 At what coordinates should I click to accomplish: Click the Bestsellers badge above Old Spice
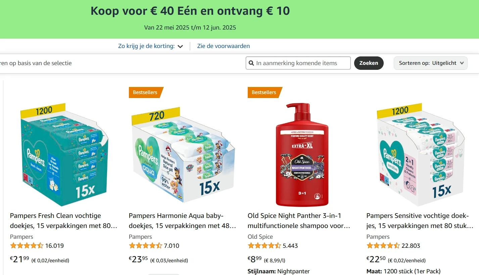click(x=264, y=92)
